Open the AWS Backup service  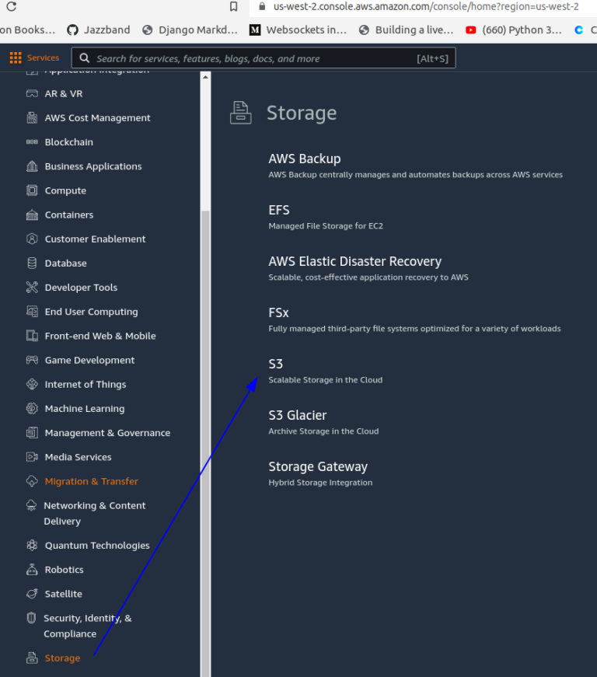(304, 158)
